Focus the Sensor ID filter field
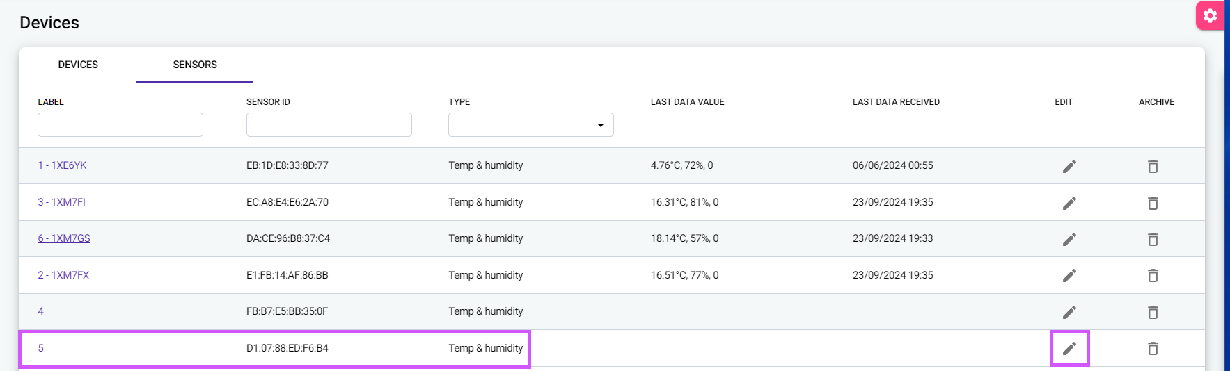This screenshot has width=1230, height=371. 329,125
